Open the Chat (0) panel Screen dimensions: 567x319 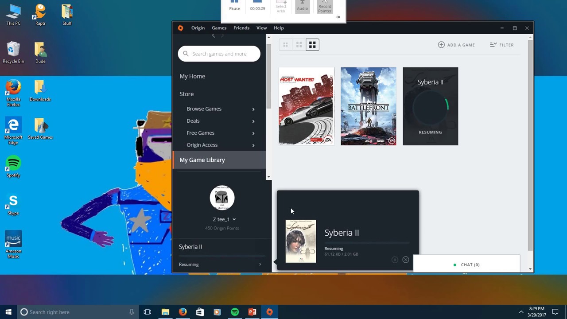click(x=466, y=265)
